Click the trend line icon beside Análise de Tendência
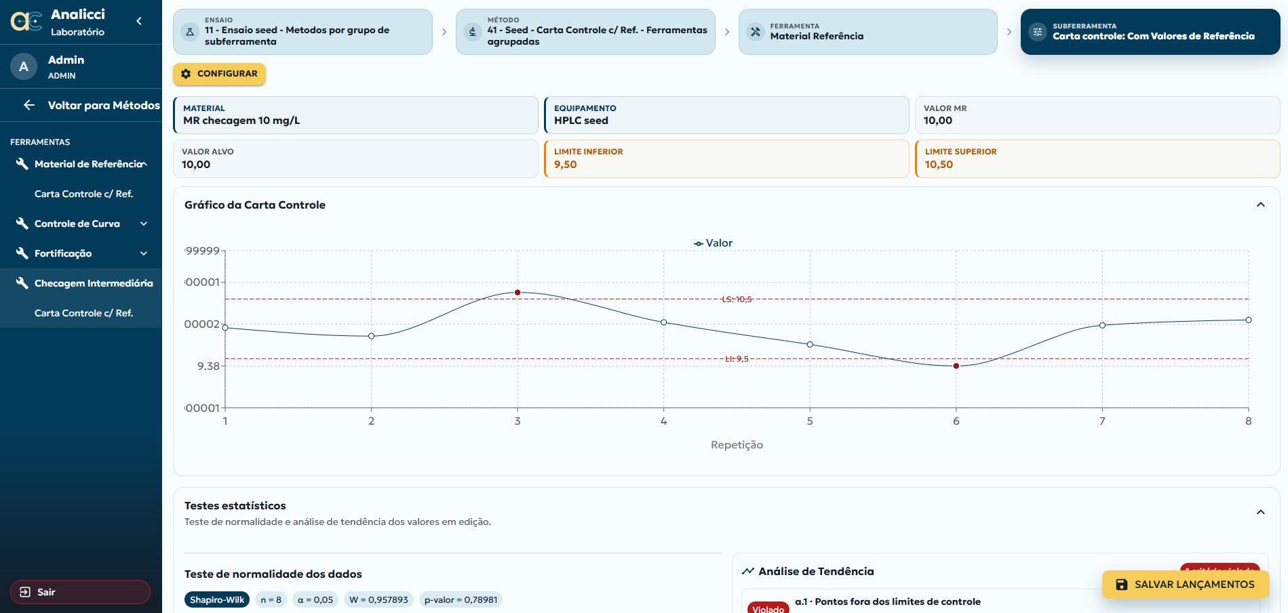Viewport: 1288px width, 613px height. pyautogui.click(x=748, y=571)
